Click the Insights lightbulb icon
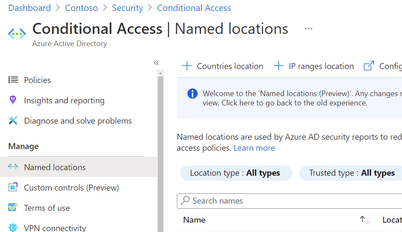Viewport: 402px width, 232px height. coord(13,100)
